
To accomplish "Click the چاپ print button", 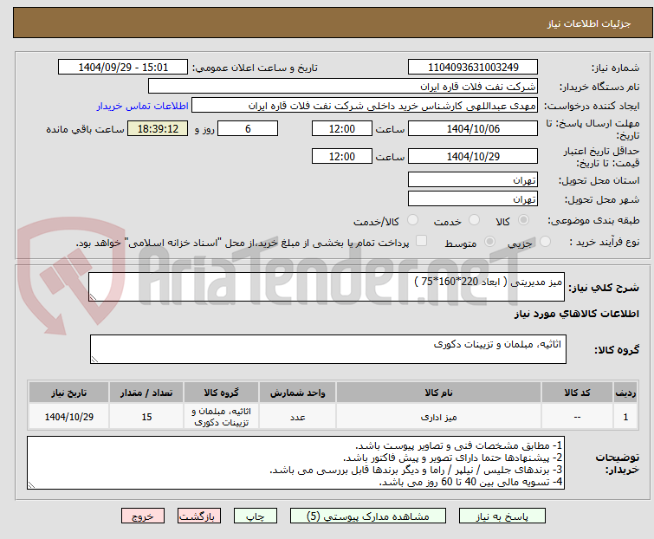I will tap(256, 516).
